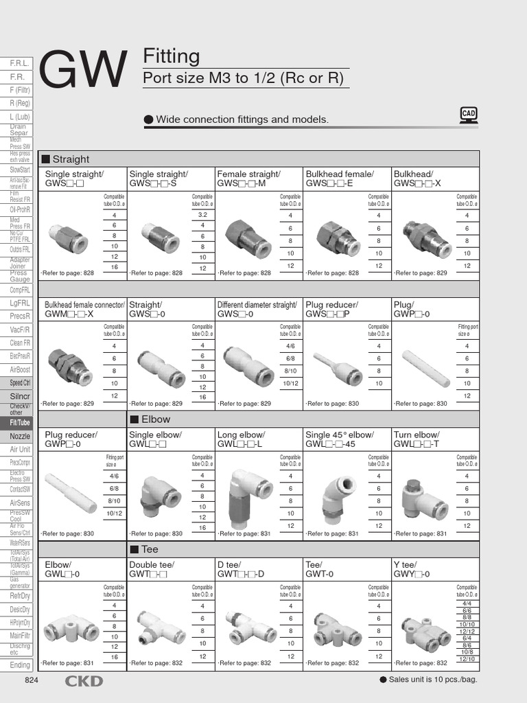
Task: Click the Elbow GWL-0 union image
Action: click(71, 630)
